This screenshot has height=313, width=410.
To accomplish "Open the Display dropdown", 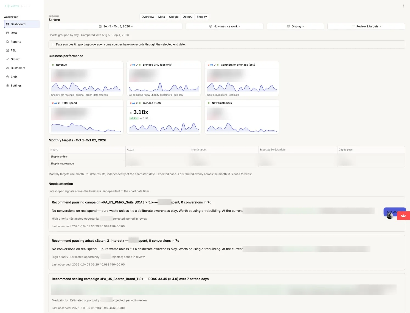I will point(296,26).
